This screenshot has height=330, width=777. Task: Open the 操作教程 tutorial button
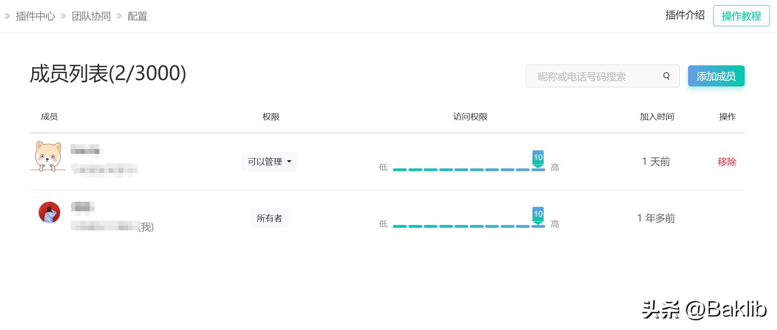pyautogui.click(x=741, y=16)
